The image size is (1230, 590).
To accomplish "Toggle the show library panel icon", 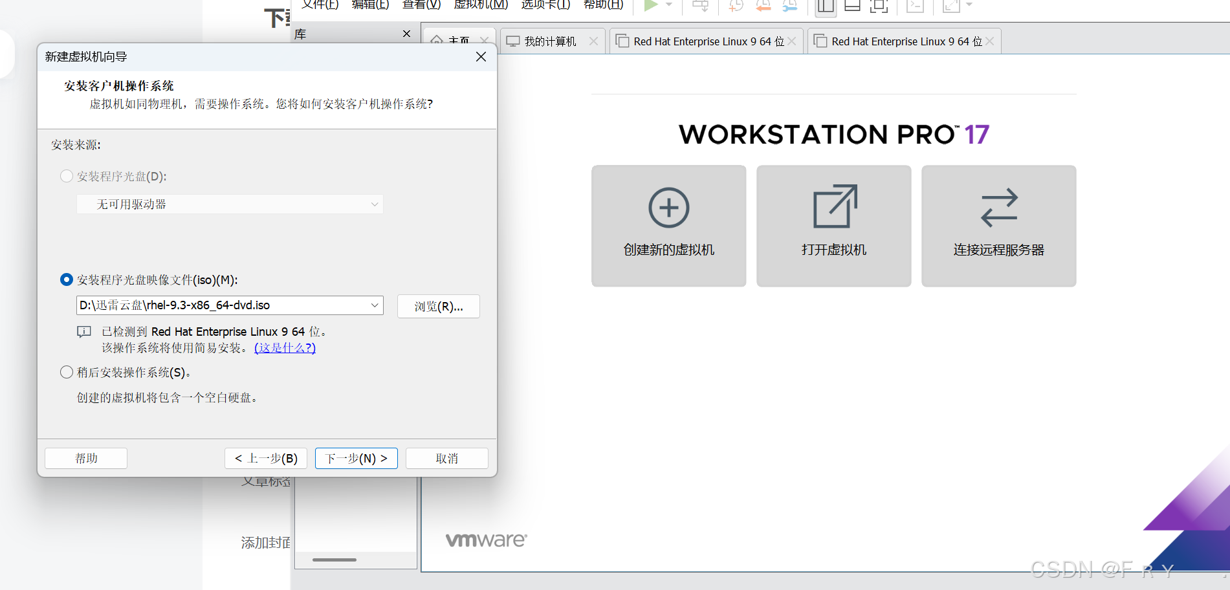I will [x=826, y=6].
